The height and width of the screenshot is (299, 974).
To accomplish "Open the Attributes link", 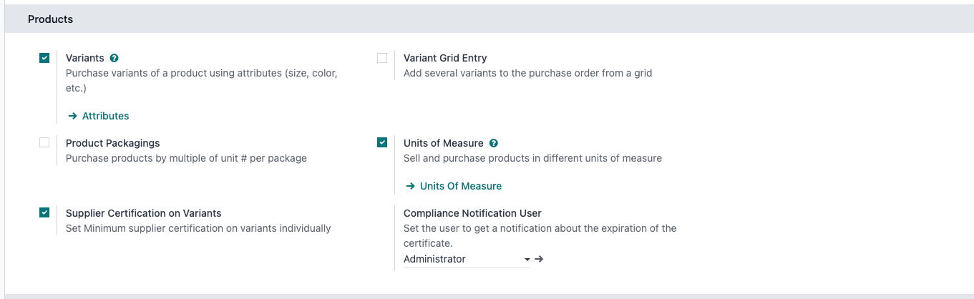I will coord(105,116).
